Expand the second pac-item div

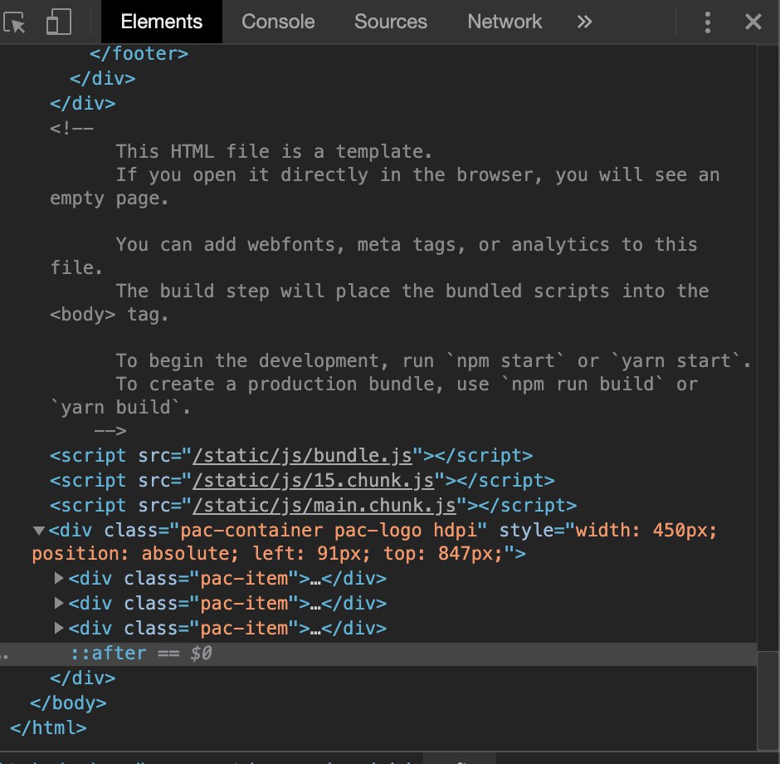(59, 603)
